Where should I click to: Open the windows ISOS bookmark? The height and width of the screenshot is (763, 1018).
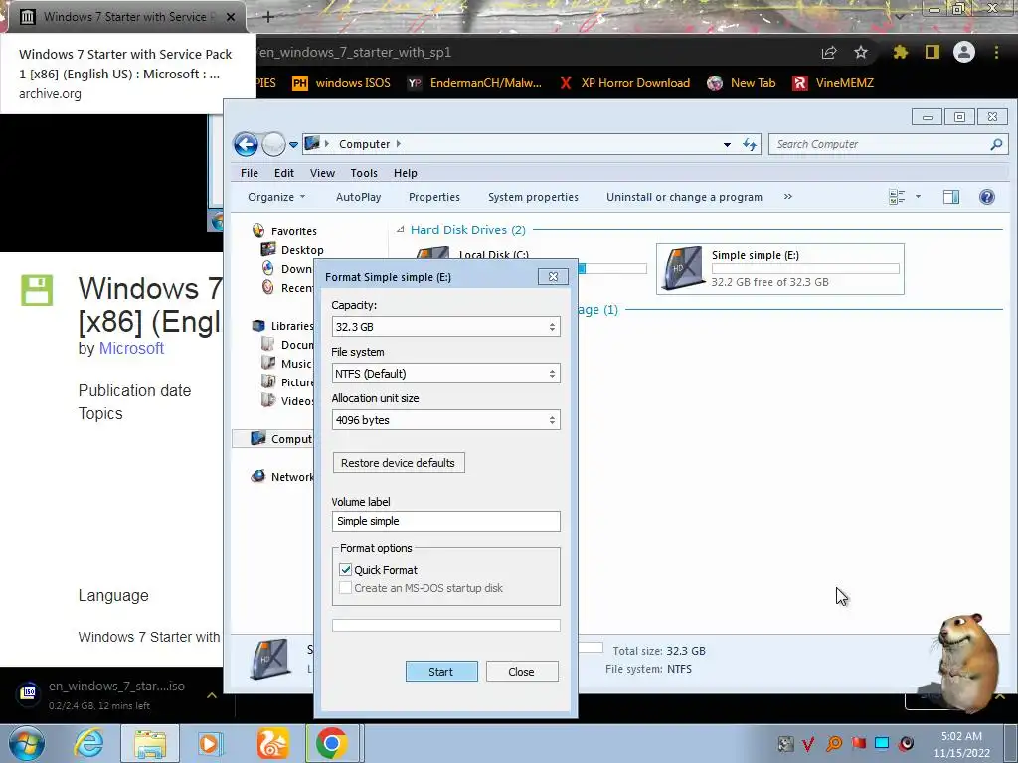coord(342,83)
